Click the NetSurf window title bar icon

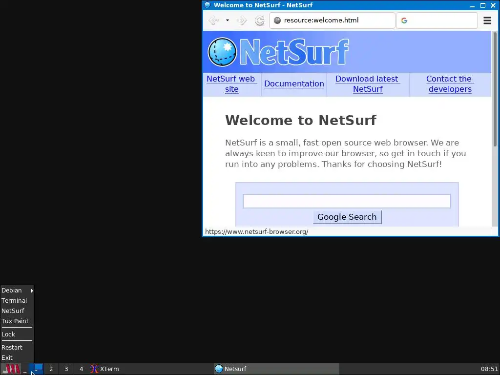click(207, 5)
